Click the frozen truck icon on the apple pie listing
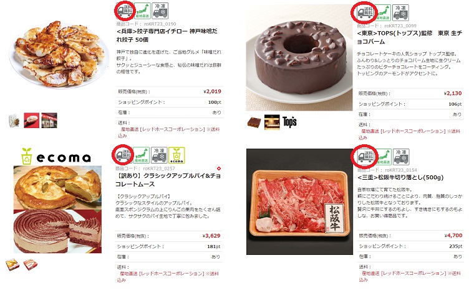Viewport: 469px width, 291px height. point(159,155)
